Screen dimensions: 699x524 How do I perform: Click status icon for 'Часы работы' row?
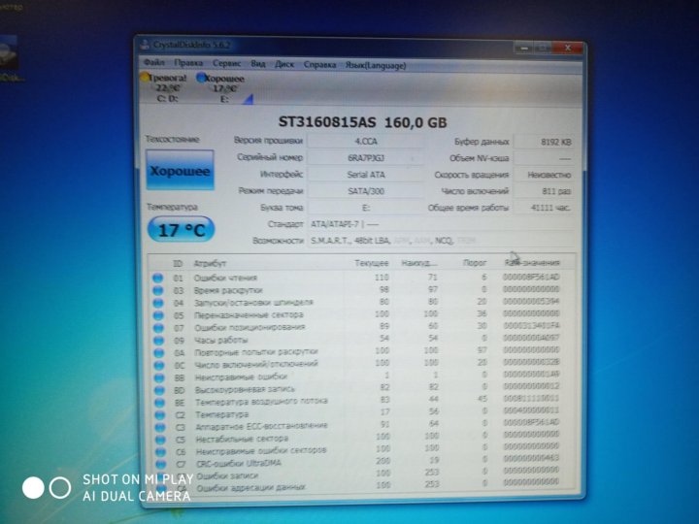pos(157,340)
